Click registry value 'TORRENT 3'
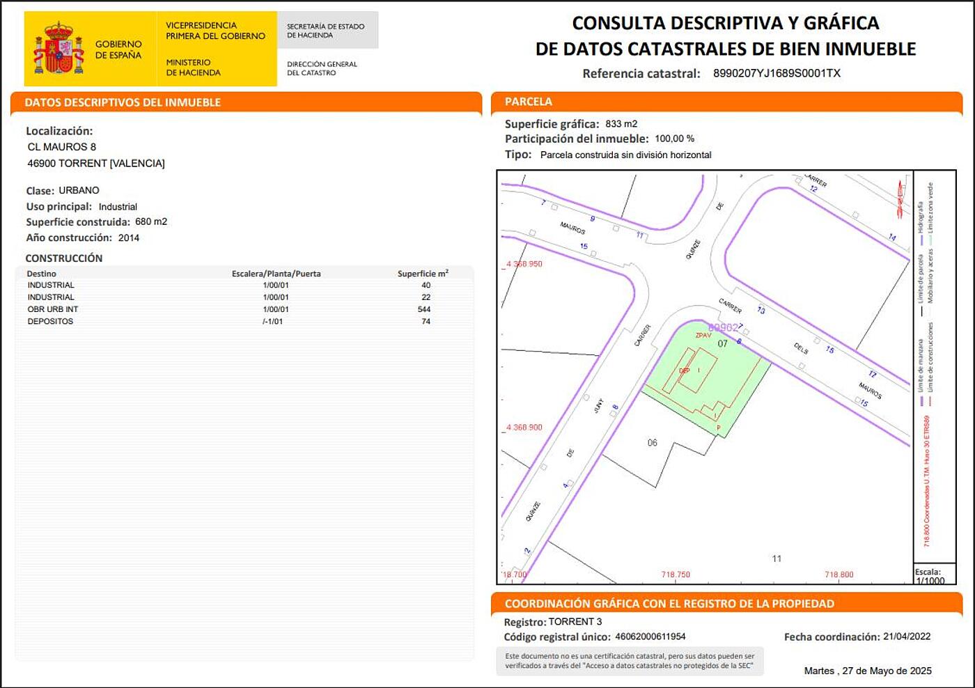This screenshot has width=975, height=688. tap(575, 622)
